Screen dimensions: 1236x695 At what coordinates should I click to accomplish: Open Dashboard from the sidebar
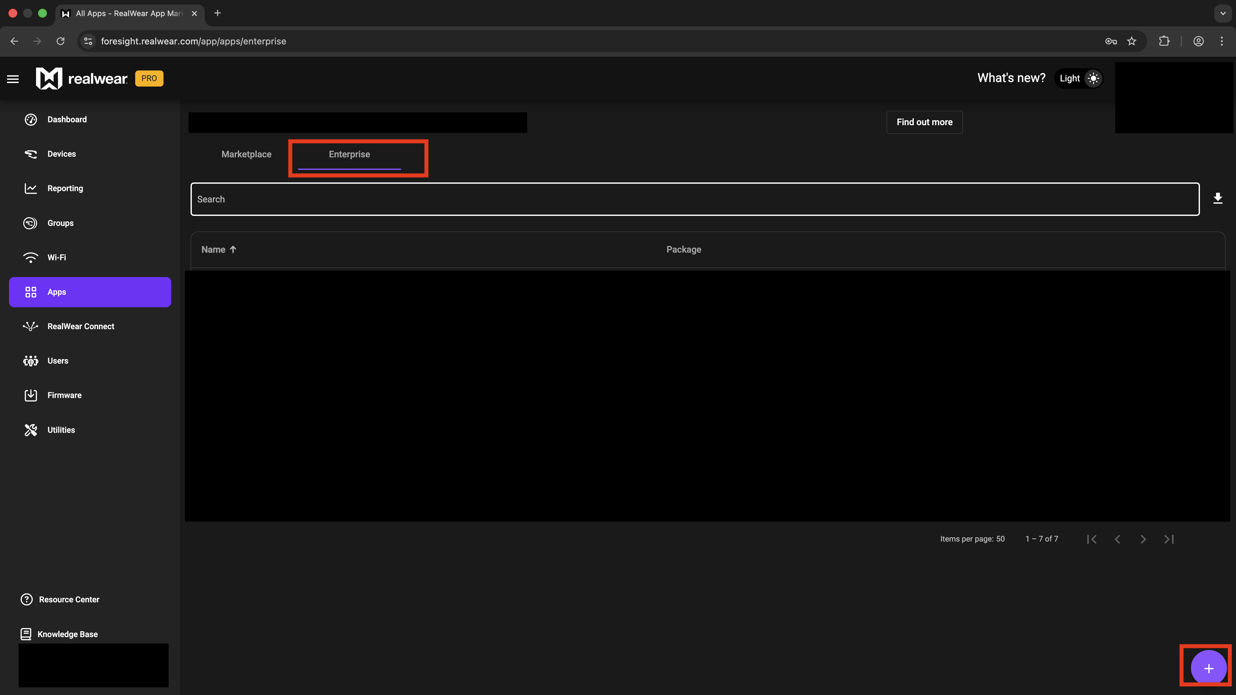(x=90, y=119)
